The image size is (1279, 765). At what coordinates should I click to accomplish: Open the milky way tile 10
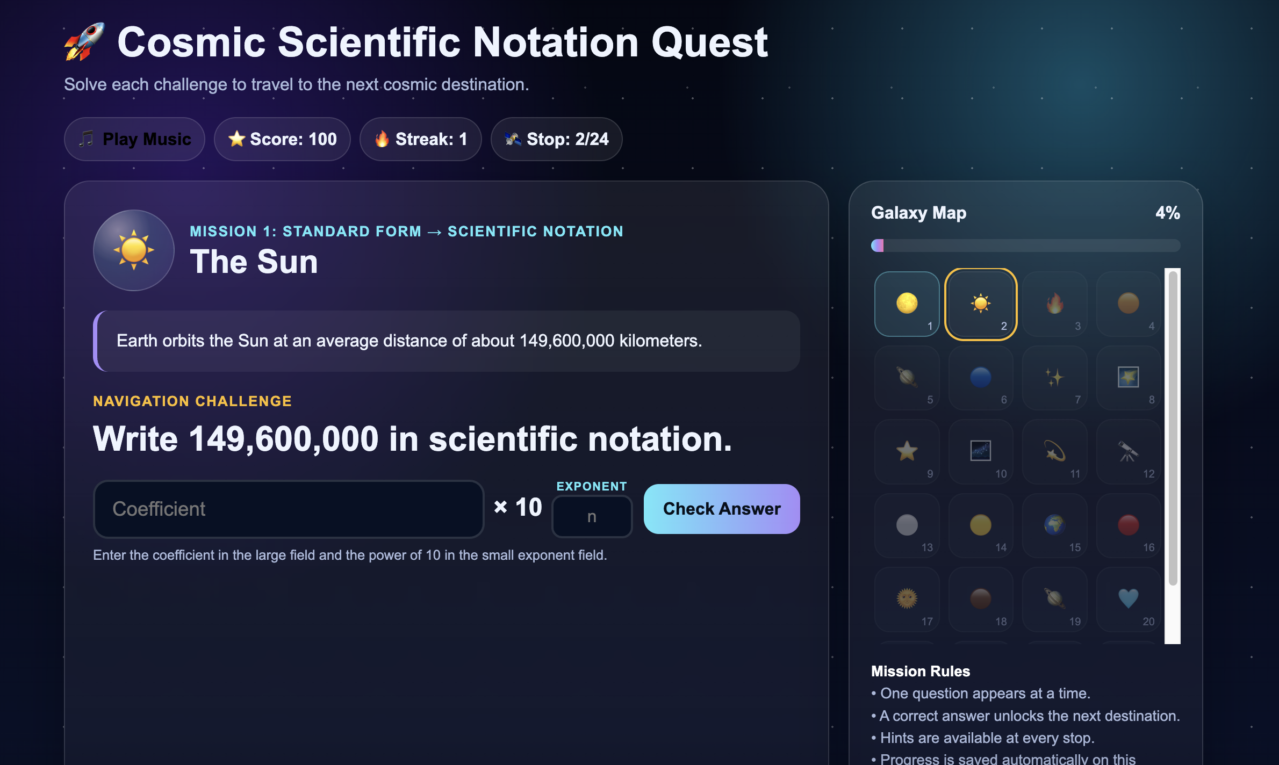[x=981, y=452]
